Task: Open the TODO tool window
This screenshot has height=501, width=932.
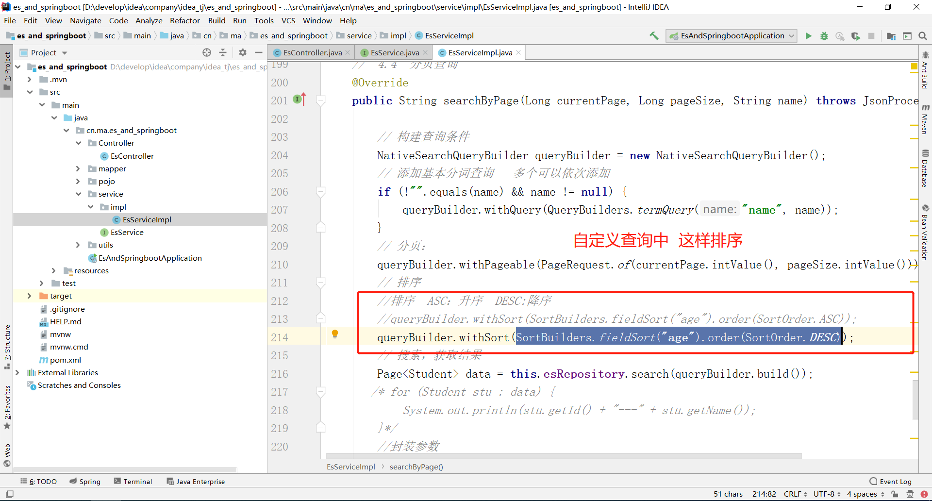Action: tap(39, 482)
